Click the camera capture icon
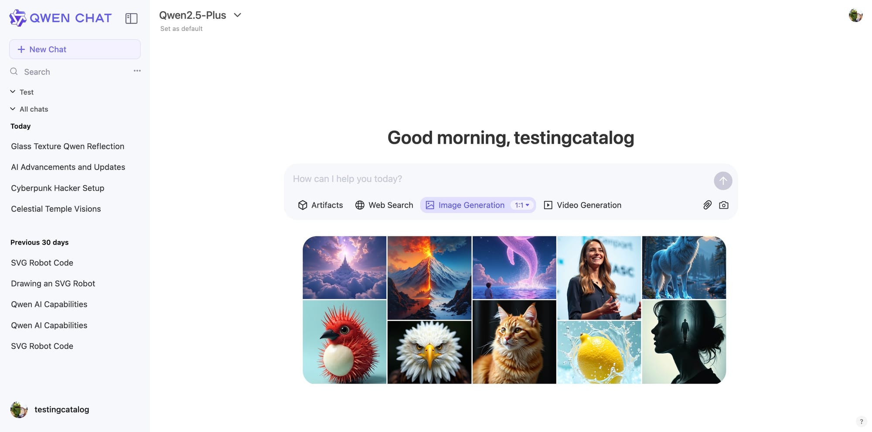This screenshot has height=432, width=872. 724,205
